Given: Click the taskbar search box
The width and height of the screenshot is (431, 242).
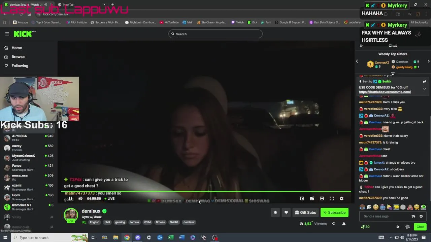Looking at the screenshot, I should [50, 238].
